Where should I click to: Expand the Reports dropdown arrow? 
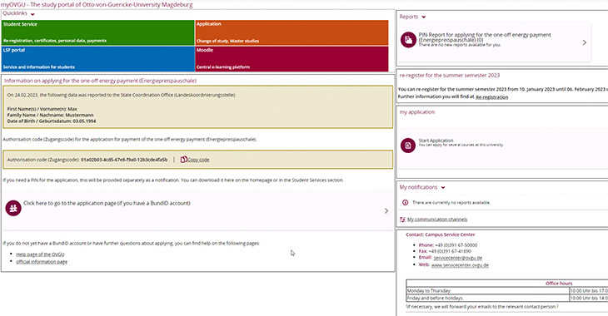(x=423, y=17)
